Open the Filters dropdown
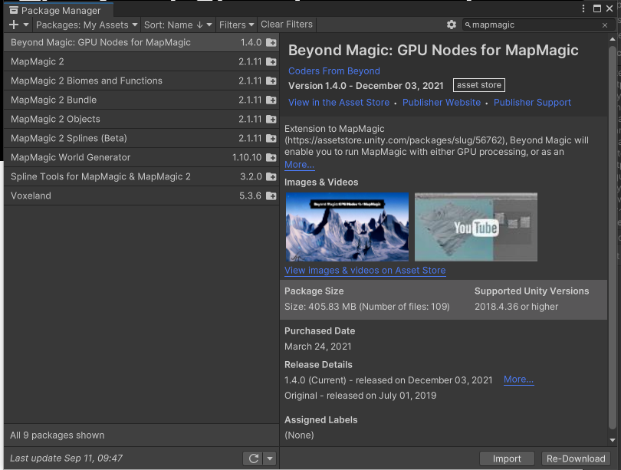Viewport: 621px width, 470px height. point(236,25)
